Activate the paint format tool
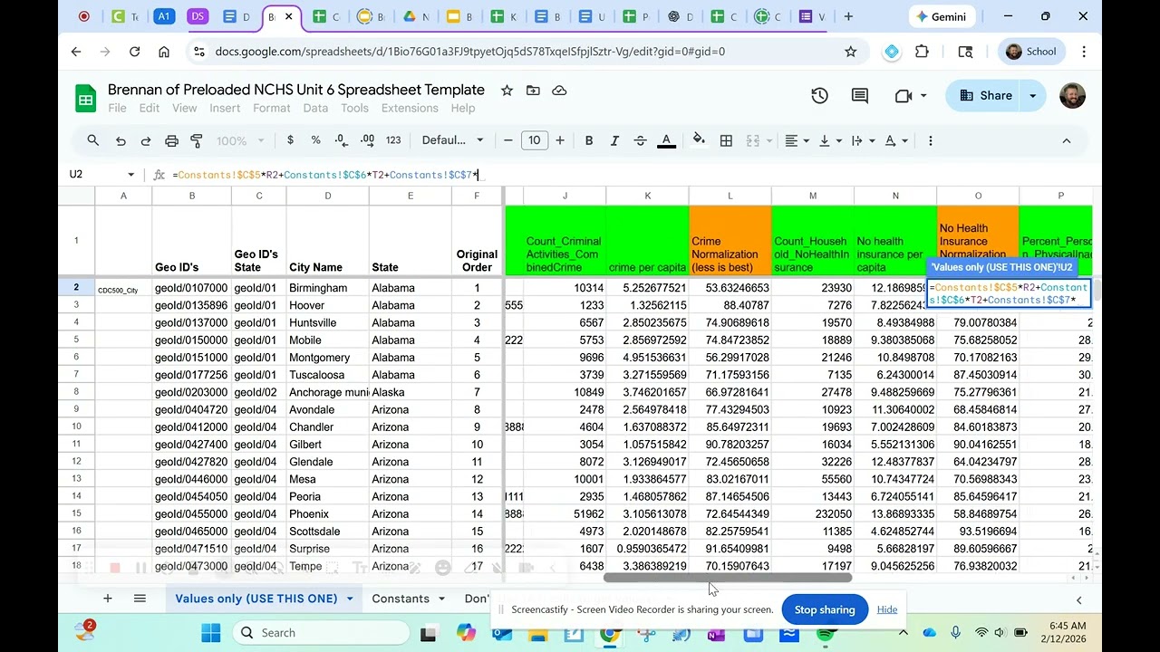 pyautogui.click(x=197, y=140)
